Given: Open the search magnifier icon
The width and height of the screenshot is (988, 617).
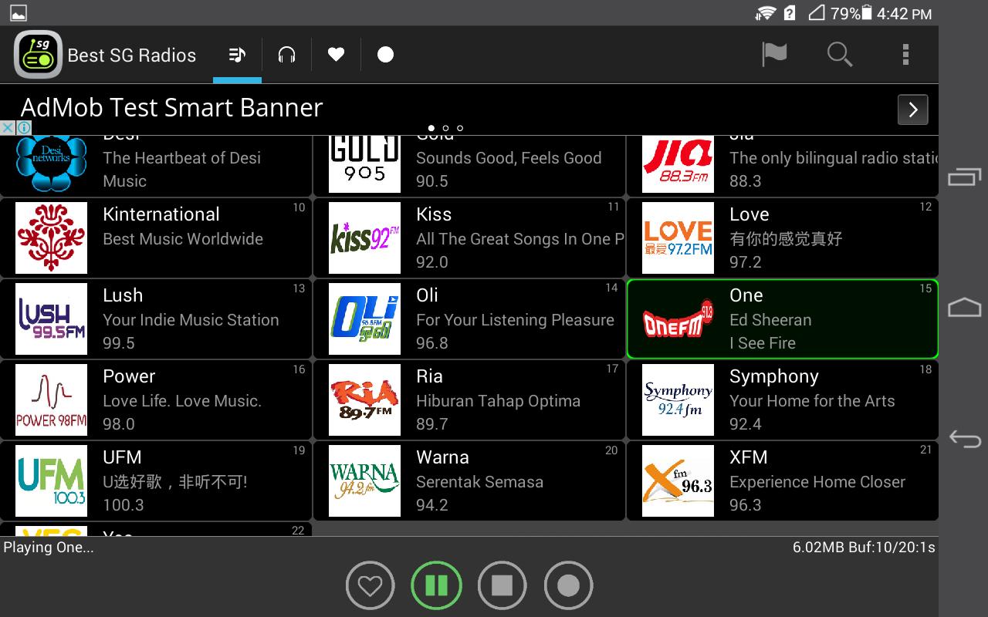Looking at the screenshot, I should (x=840, y=54).
